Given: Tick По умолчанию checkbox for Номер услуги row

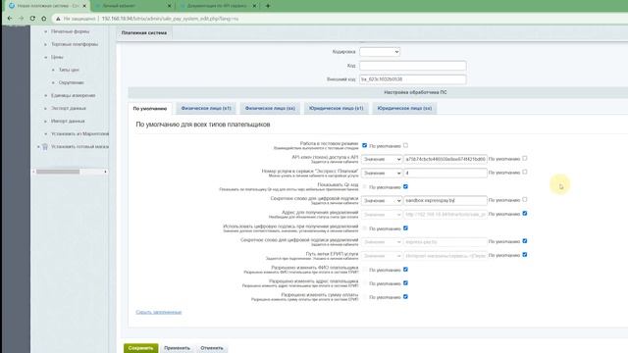Looking at the screenshot, I should coord(525,173).
